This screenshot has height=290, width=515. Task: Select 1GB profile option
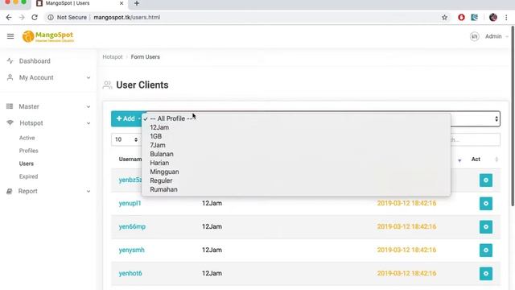(x=296, y=136)
